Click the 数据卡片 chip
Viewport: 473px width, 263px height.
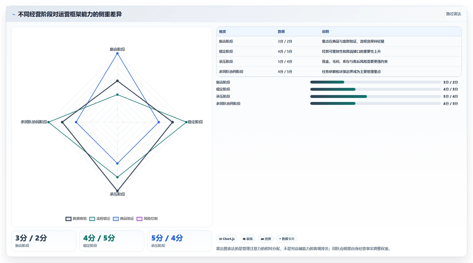[x=287, y=239]
